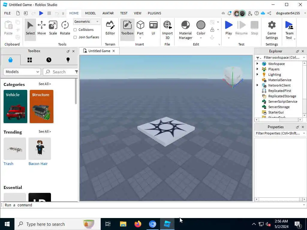The image size is (307, 230).
Task: Open Toolbox Creations lightbulb tab
Action: (x=68, y=60)
